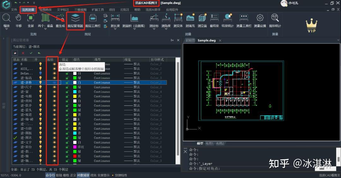Toggle the lock icon for 建-阳台 layer
341x178 pixels.
click(x=67, y=147)
